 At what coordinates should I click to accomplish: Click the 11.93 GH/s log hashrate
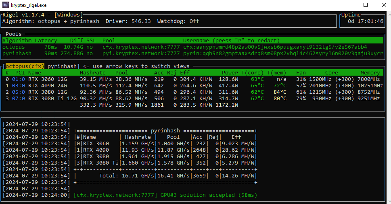coord(138,150)
